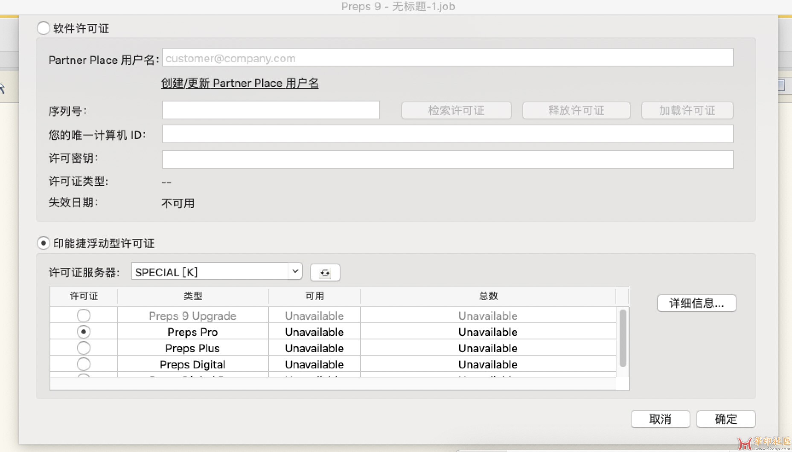Click 总数 Unavailable cell in Preps 9 Upgrade row
792x452 pixels.
[488, 316]
